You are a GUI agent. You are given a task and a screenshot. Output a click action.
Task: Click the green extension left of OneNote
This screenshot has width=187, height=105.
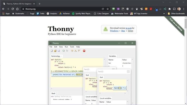tap(113, 9)
